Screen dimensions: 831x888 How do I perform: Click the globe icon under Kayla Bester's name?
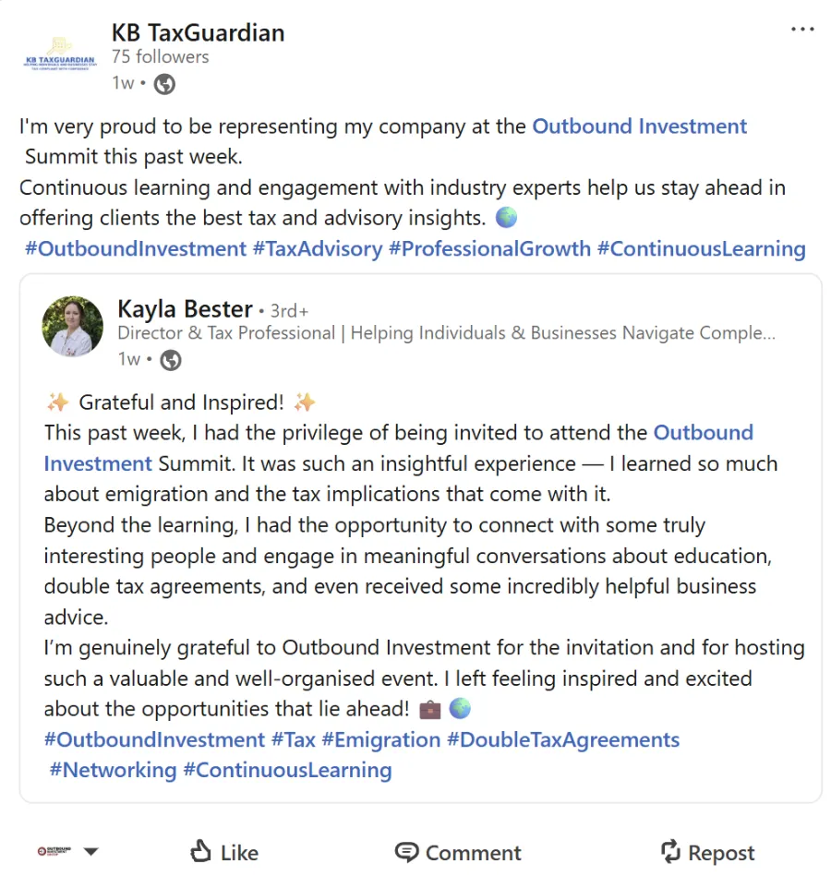pos(171,360)
